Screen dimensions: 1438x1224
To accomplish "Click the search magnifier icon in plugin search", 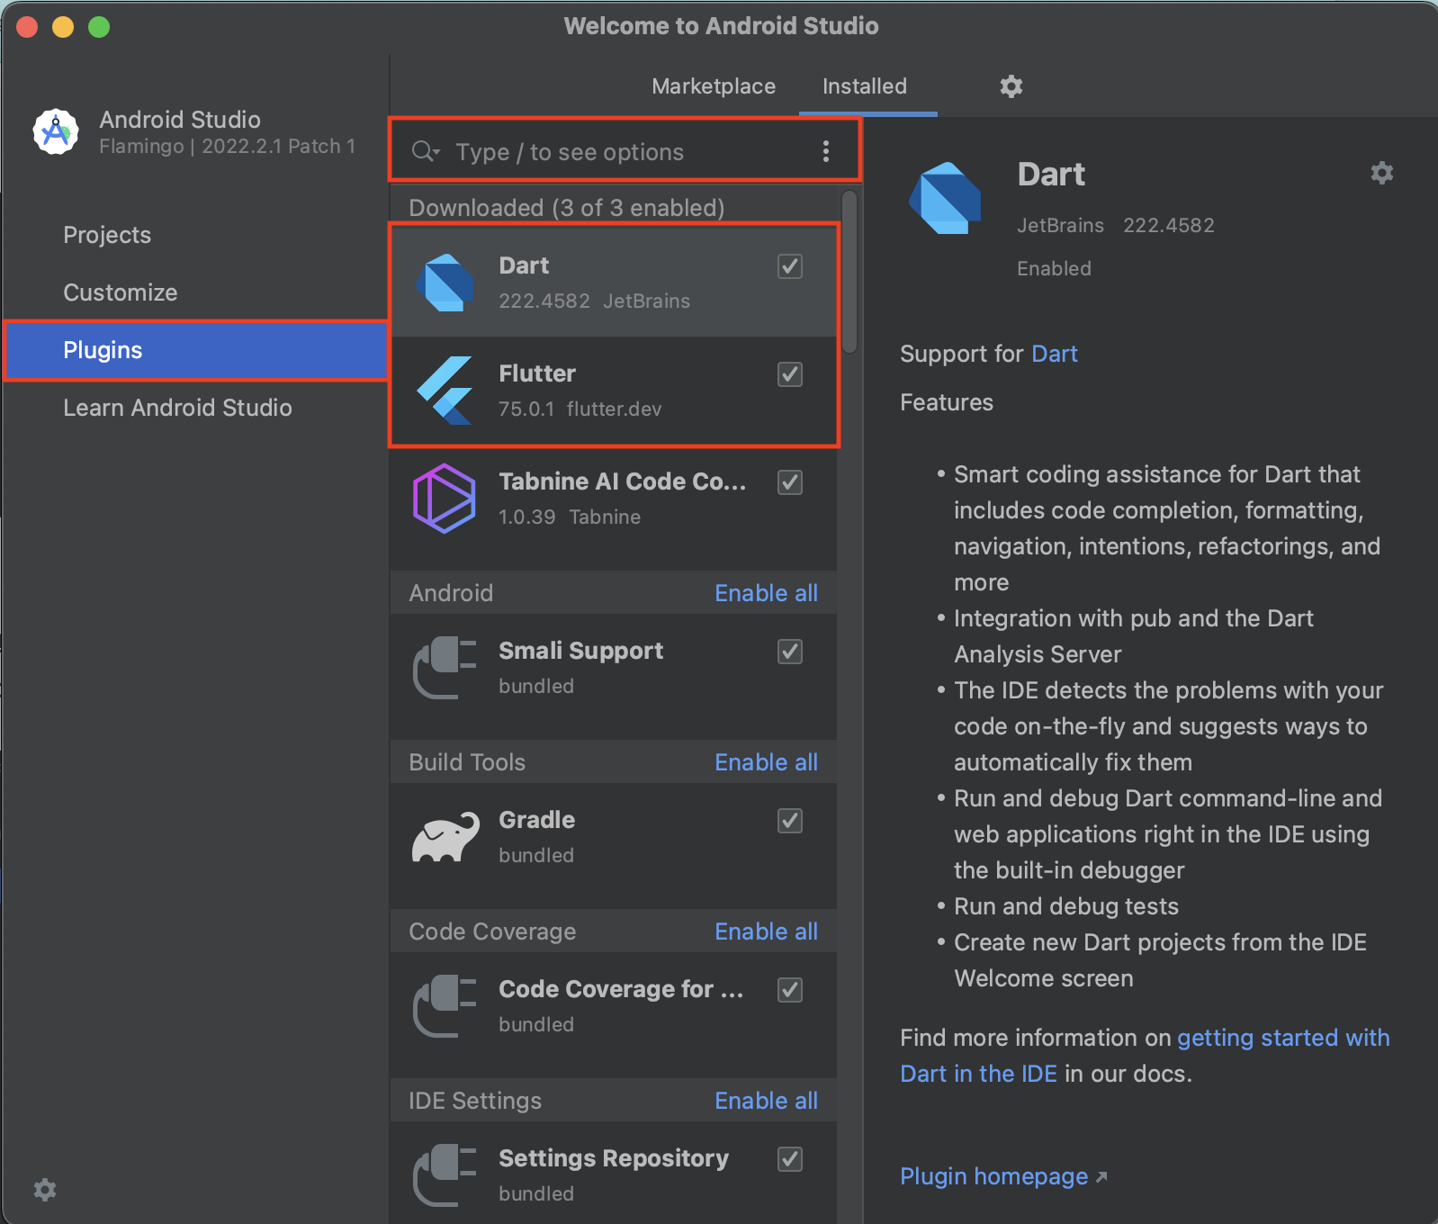I will point(425,151).
